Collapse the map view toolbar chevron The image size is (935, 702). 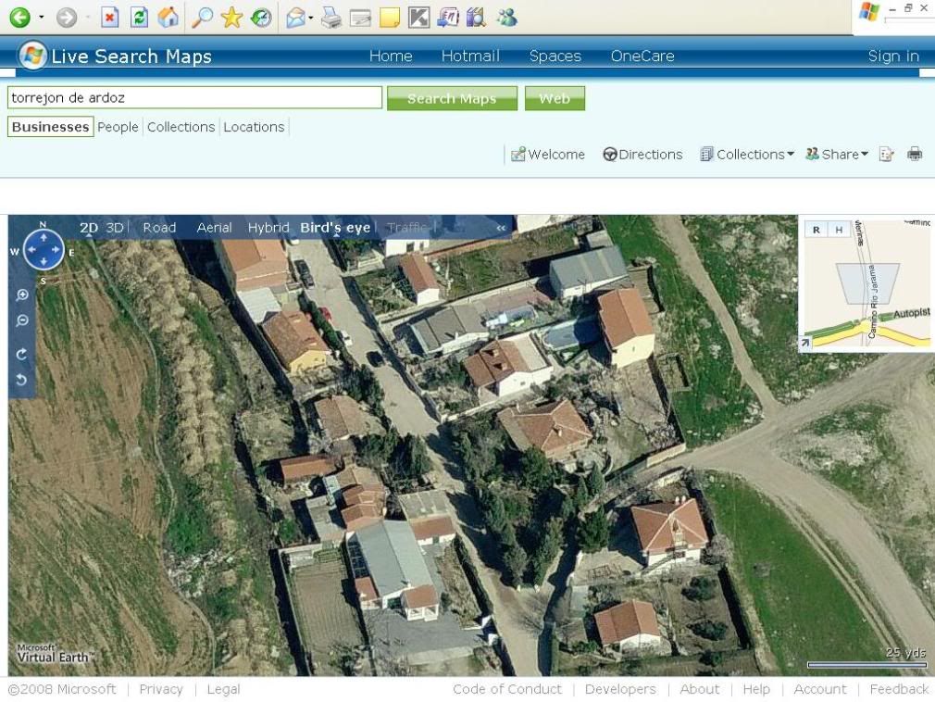[x=501, y=228]
